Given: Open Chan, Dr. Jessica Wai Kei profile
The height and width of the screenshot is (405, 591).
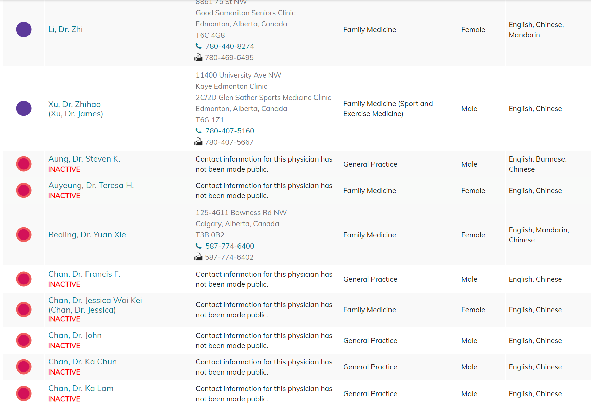Looking at the screenshot, I should tap(95, 300).
